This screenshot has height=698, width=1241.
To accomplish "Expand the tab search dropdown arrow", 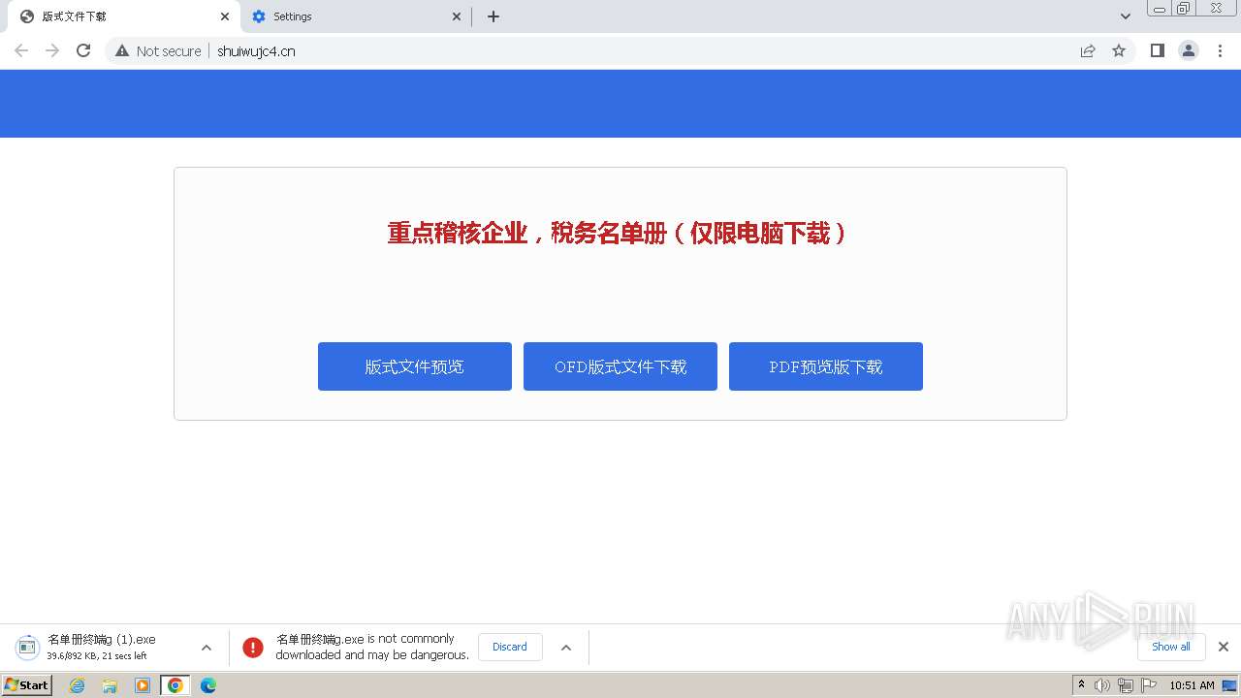I will click(1126, 16).
